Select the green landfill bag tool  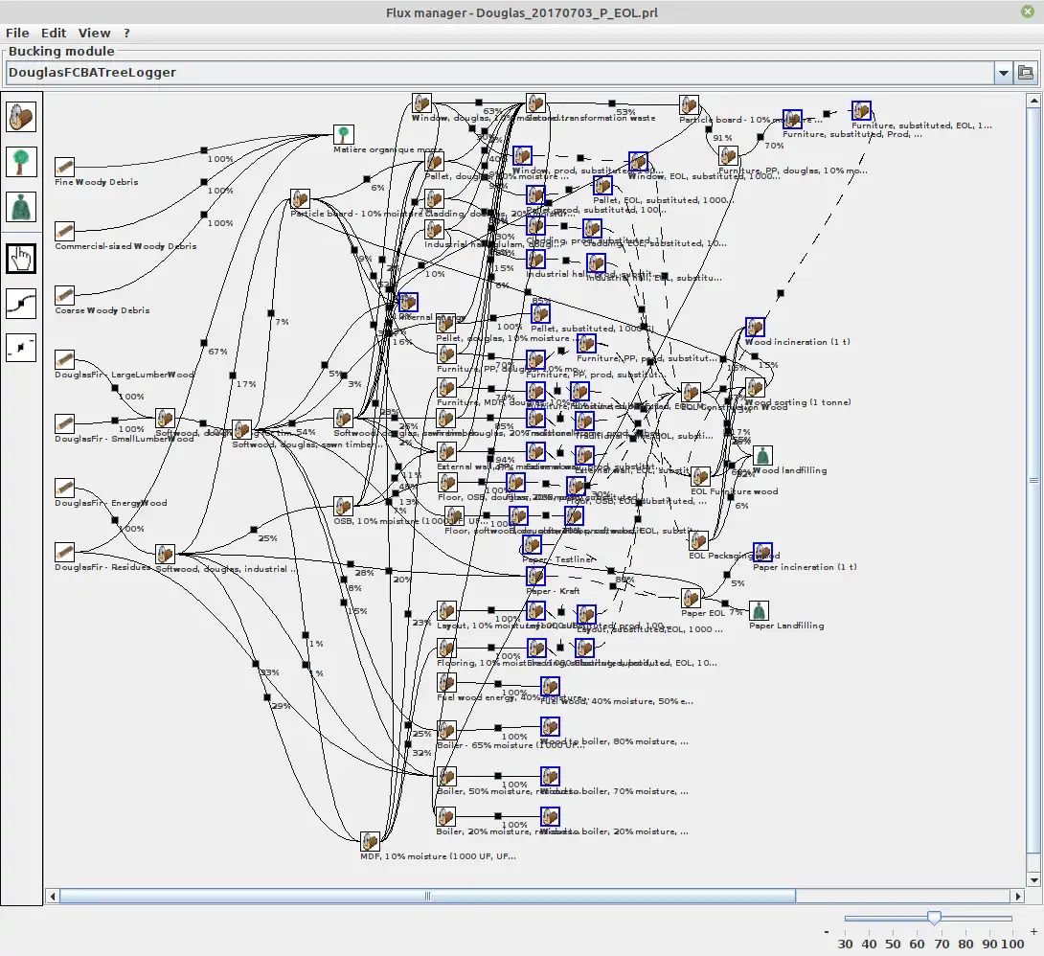tap(21, 207)
